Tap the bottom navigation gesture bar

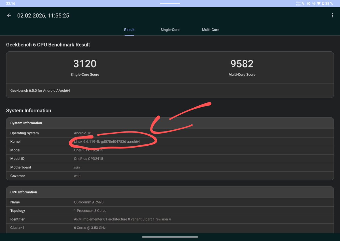[x=170, y=237]
